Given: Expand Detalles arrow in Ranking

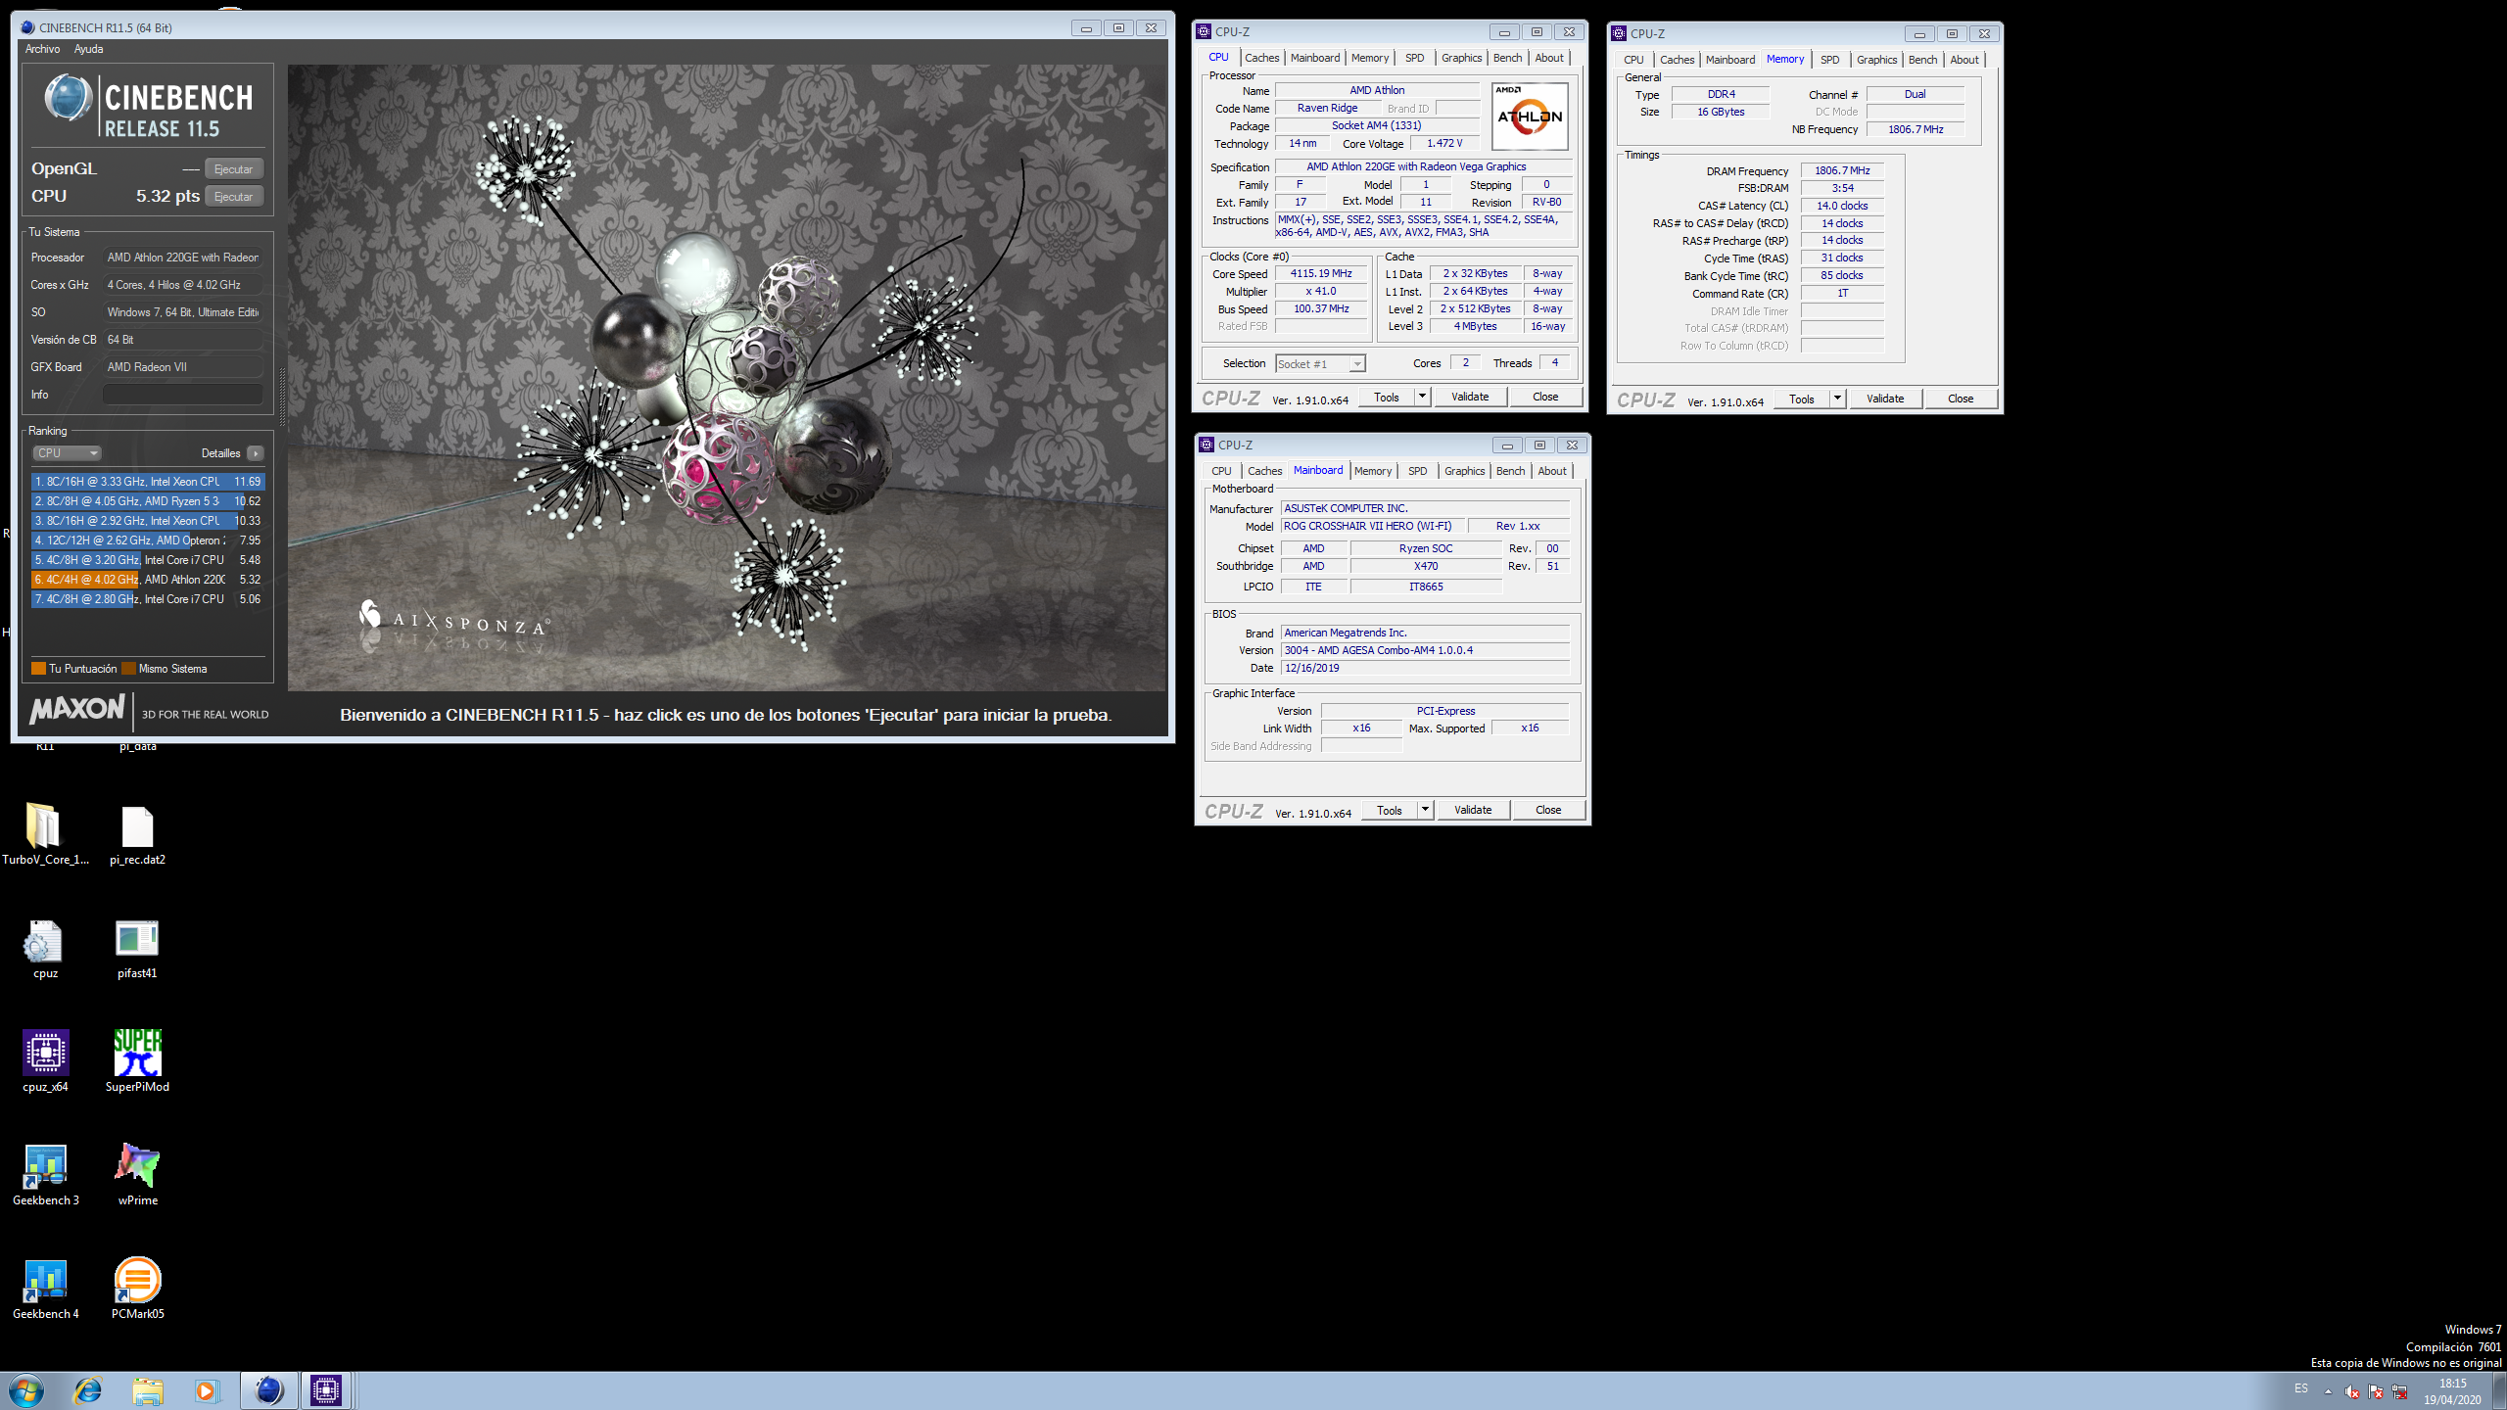Looking at the screenshot, I should coord(256,453).
